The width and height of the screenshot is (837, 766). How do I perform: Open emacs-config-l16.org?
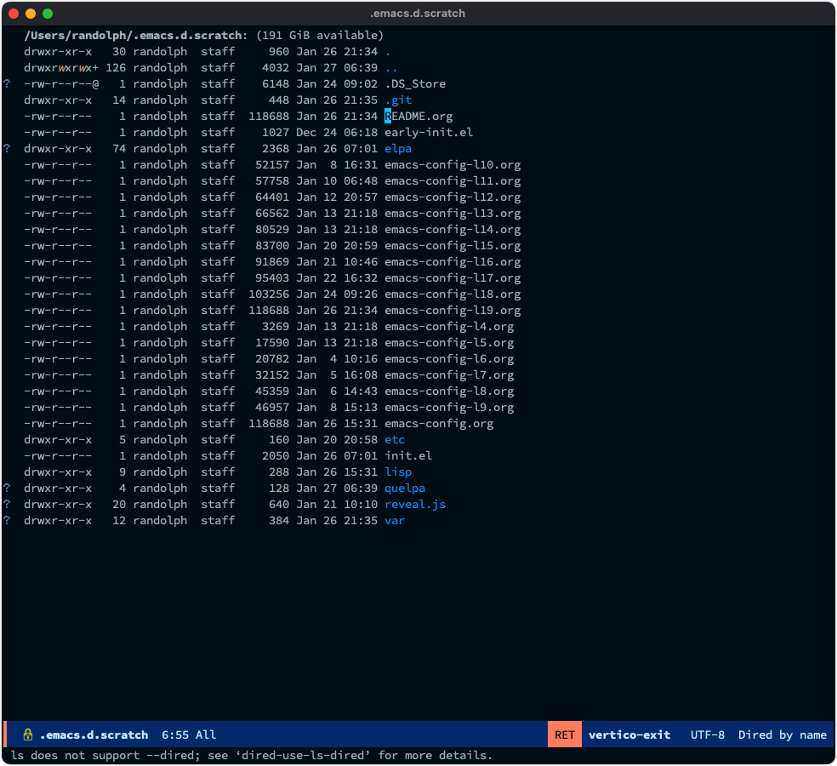point(453,262)
